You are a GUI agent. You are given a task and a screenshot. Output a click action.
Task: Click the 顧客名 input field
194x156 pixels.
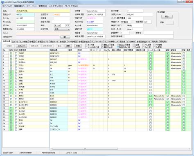pyautogui.click(x=159, y=33)
